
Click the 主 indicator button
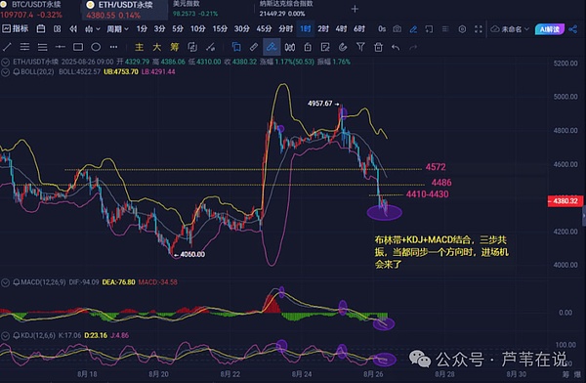click(x=139, y=47)
